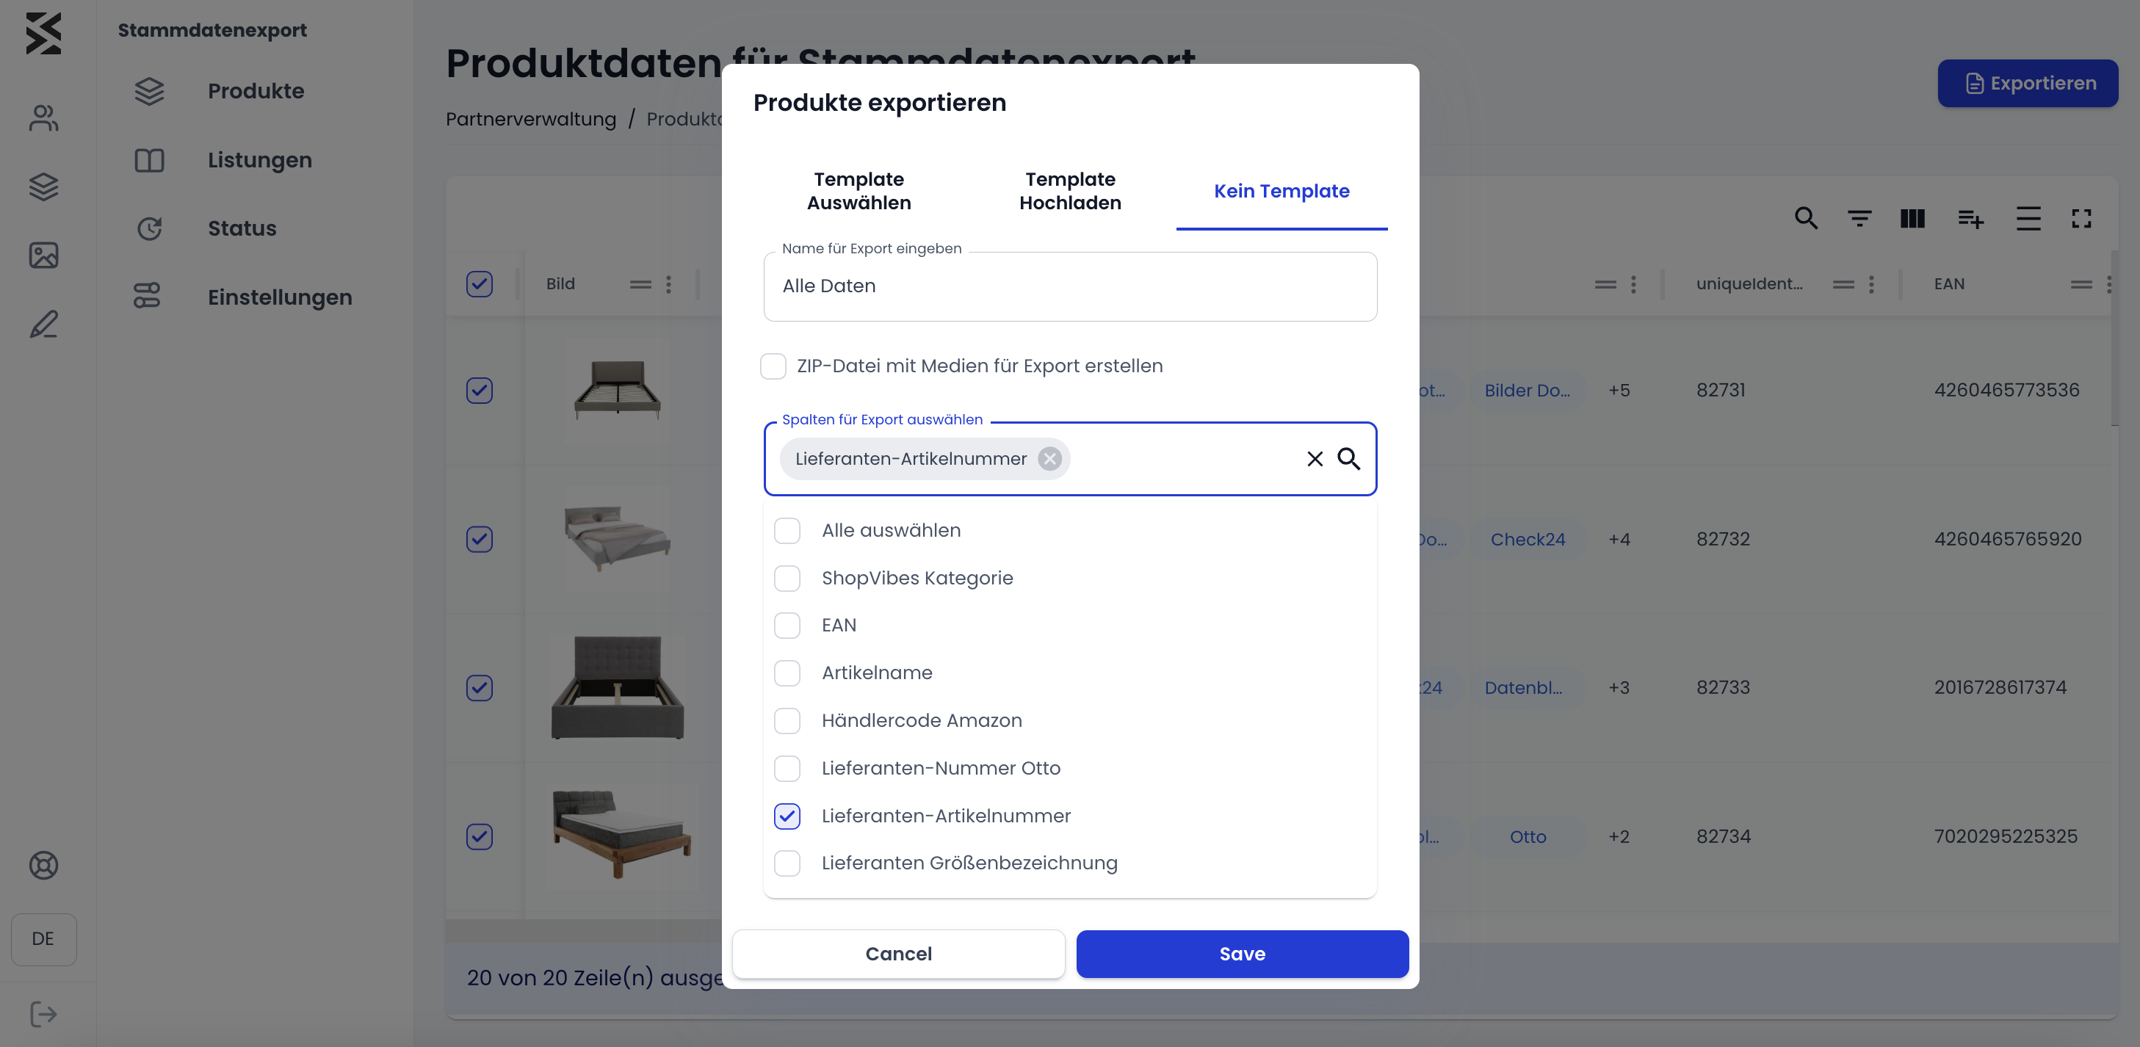Open the table search magnifier icon

click(x=1805, y=218)
